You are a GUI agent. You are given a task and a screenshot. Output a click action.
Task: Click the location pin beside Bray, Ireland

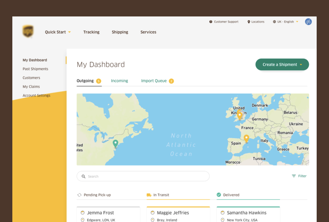pyautogui.click(x=153, y=220)
